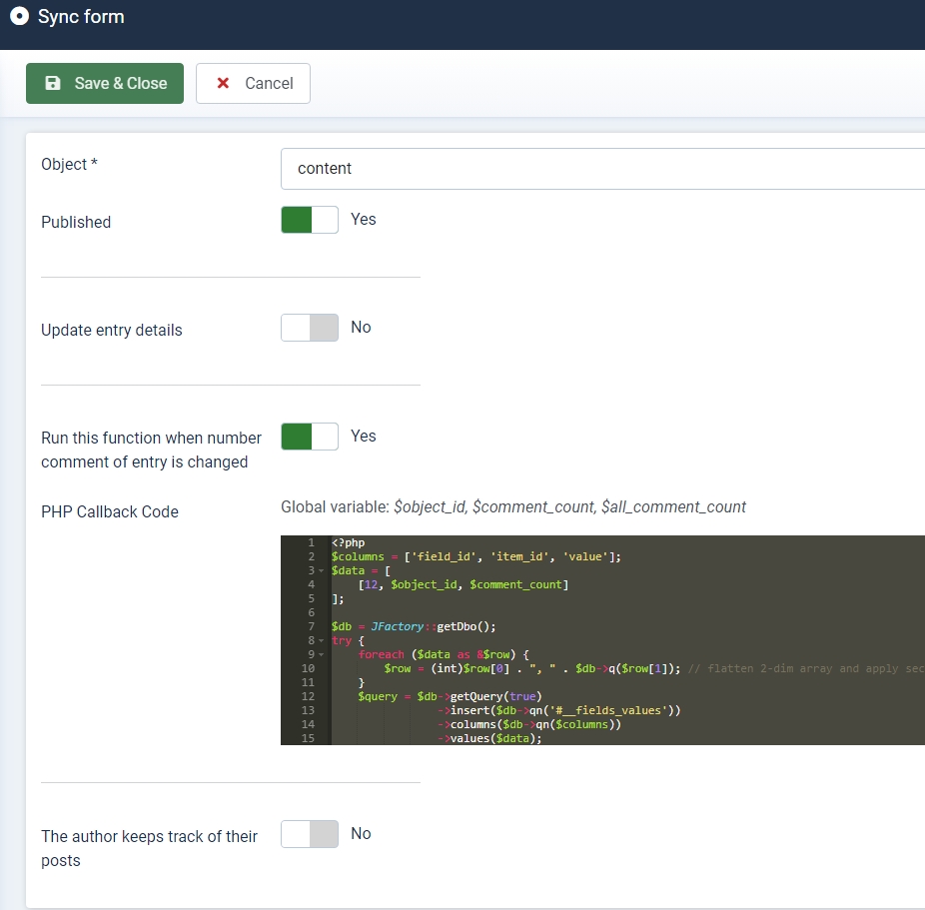Place cursor on the <?php opening tag

coord(349,543)
